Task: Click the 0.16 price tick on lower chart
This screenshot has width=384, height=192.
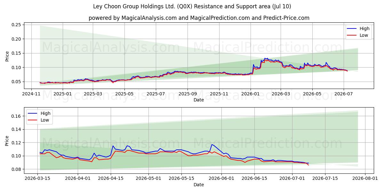Action: 16,116
